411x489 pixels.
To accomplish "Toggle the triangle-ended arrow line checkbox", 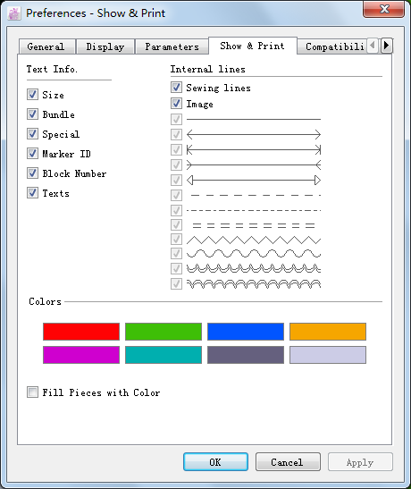I will click(176, 180).
